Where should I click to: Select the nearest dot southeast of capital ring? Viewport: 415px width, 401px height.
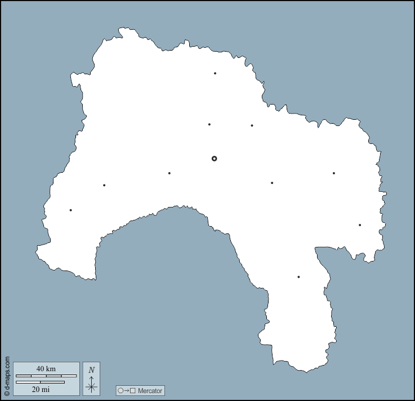(x=272, y=183)
